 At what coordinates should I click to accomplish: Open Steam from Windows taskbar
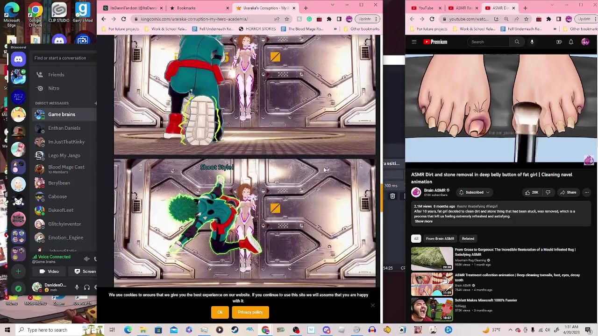pyautogui.click(x=235, y=330)
